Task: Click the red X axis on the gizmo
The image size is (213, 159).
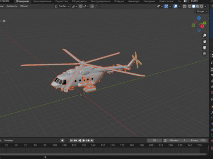Action: 202,26
